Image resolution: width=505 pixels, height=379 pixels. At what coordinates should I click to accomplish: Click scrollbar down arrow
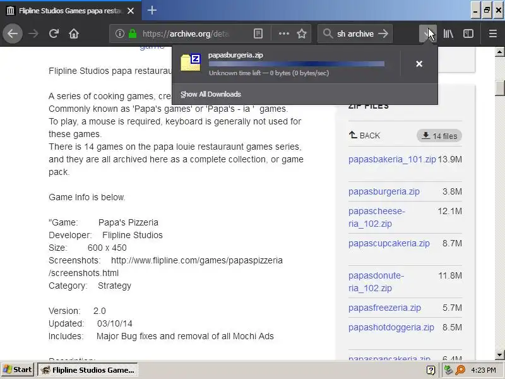tap(499, 355)
